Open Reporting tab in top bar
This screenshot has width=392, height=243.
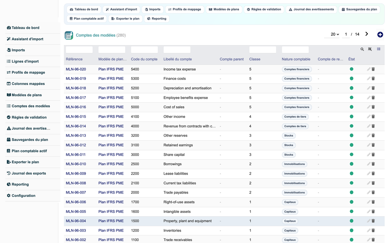157,19
